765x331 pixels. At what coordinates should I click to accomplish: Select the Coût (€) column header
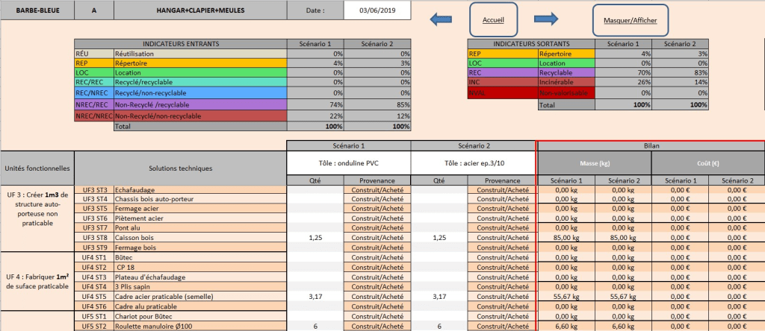click(707, 163)
